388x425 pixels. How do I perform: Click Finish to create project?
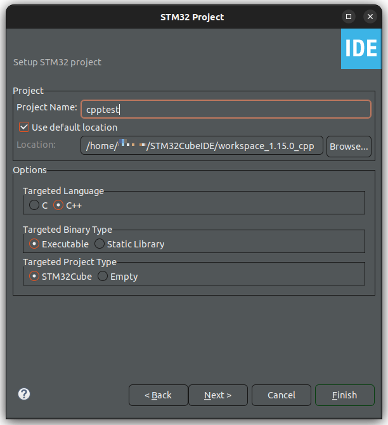(x=345, y=395)
